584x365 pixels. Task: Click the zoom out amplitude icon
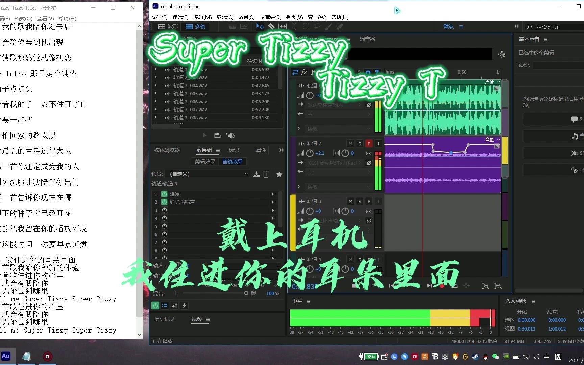(x=498, y=286)
